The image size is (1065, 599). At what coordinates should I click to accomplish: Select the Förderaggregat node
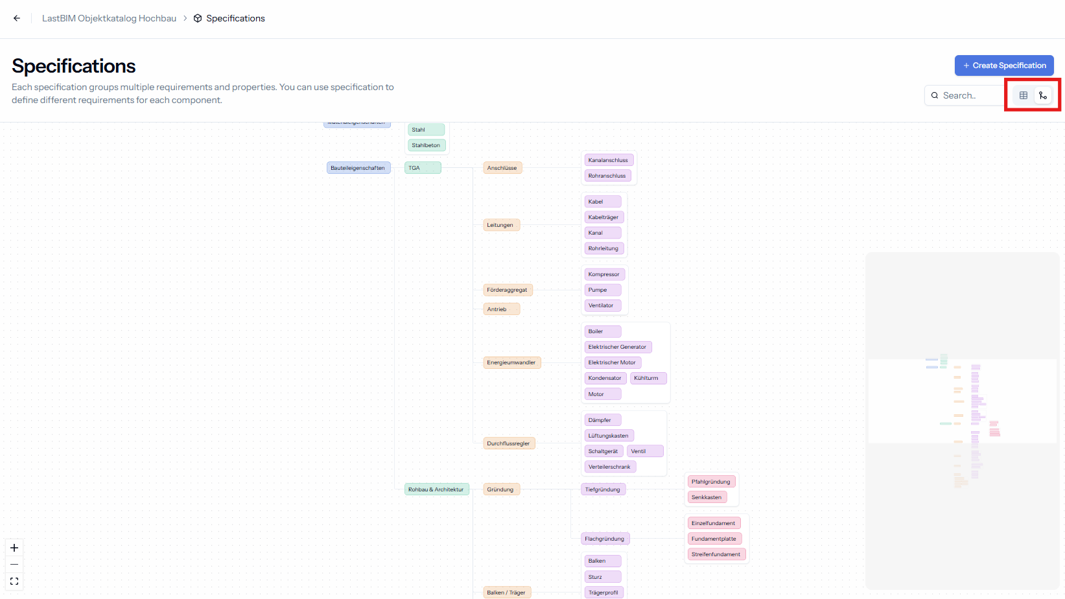click(x=508, y=290)
